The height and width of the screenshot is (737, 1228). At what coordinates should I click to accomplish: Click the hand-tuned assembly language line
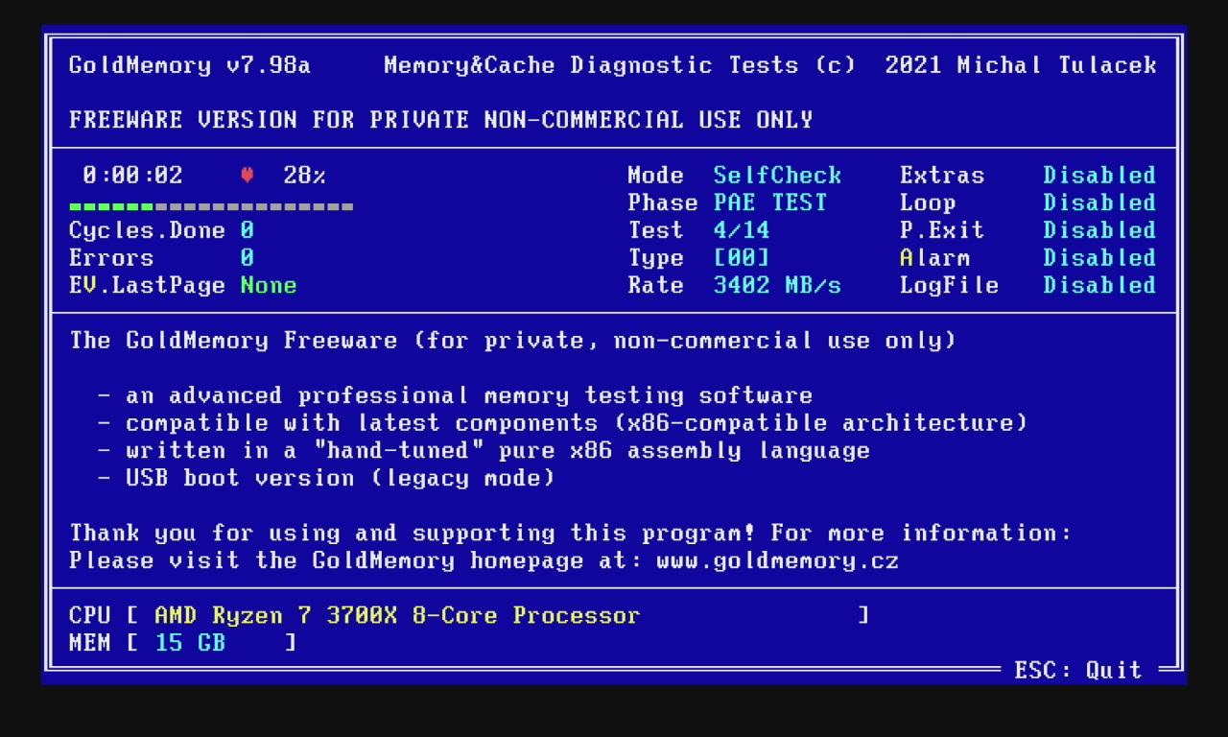point(484,450)
